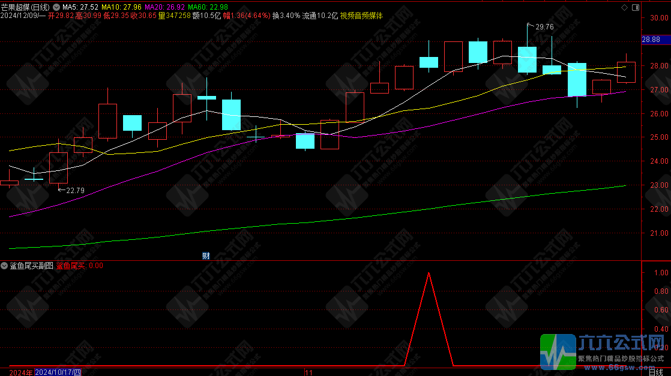Click the 28.88 current price tag

point(651,40)
